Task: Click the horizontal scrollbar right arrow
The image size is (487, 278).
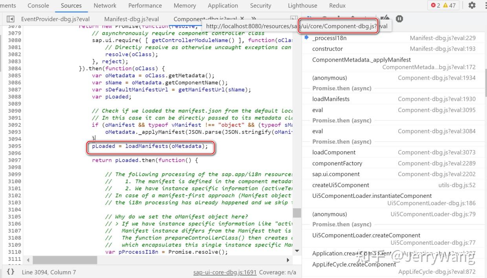Action: (x=288, y=260)
